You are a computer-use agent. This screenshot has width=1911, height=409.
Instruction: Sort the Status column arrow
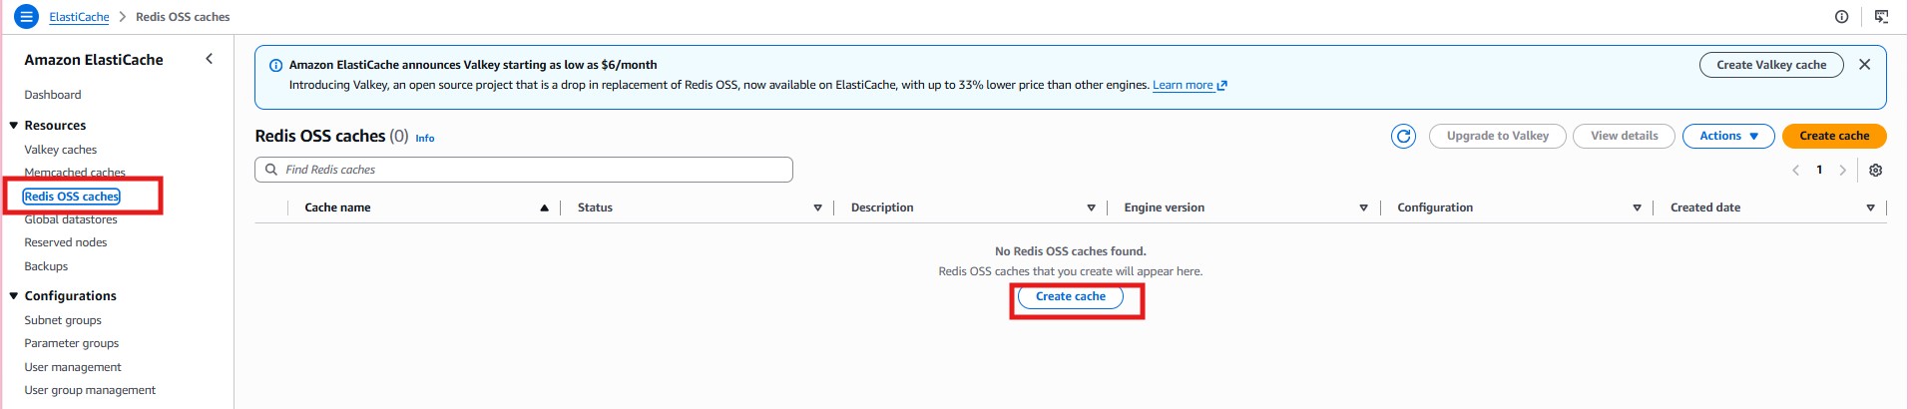tap(817, 207)
